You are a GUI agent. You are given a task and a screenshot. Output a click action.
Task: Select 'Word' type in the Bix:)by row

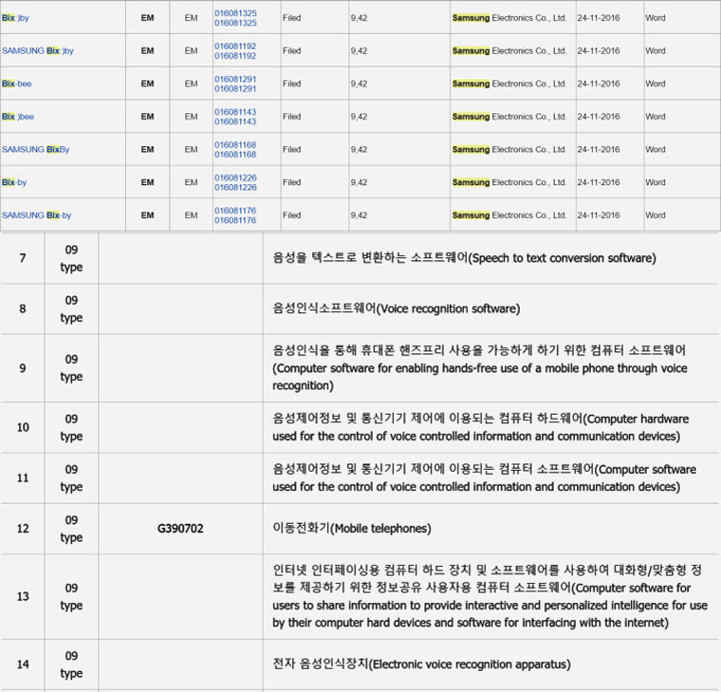click(656, 18)
